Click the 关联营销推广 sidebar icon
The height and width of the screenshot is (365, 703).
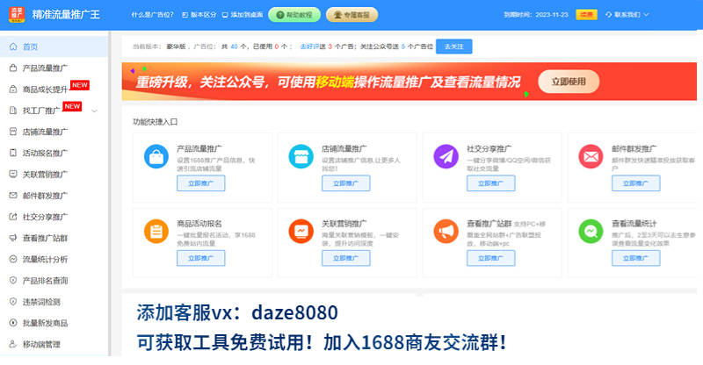(x=13, y=175)
